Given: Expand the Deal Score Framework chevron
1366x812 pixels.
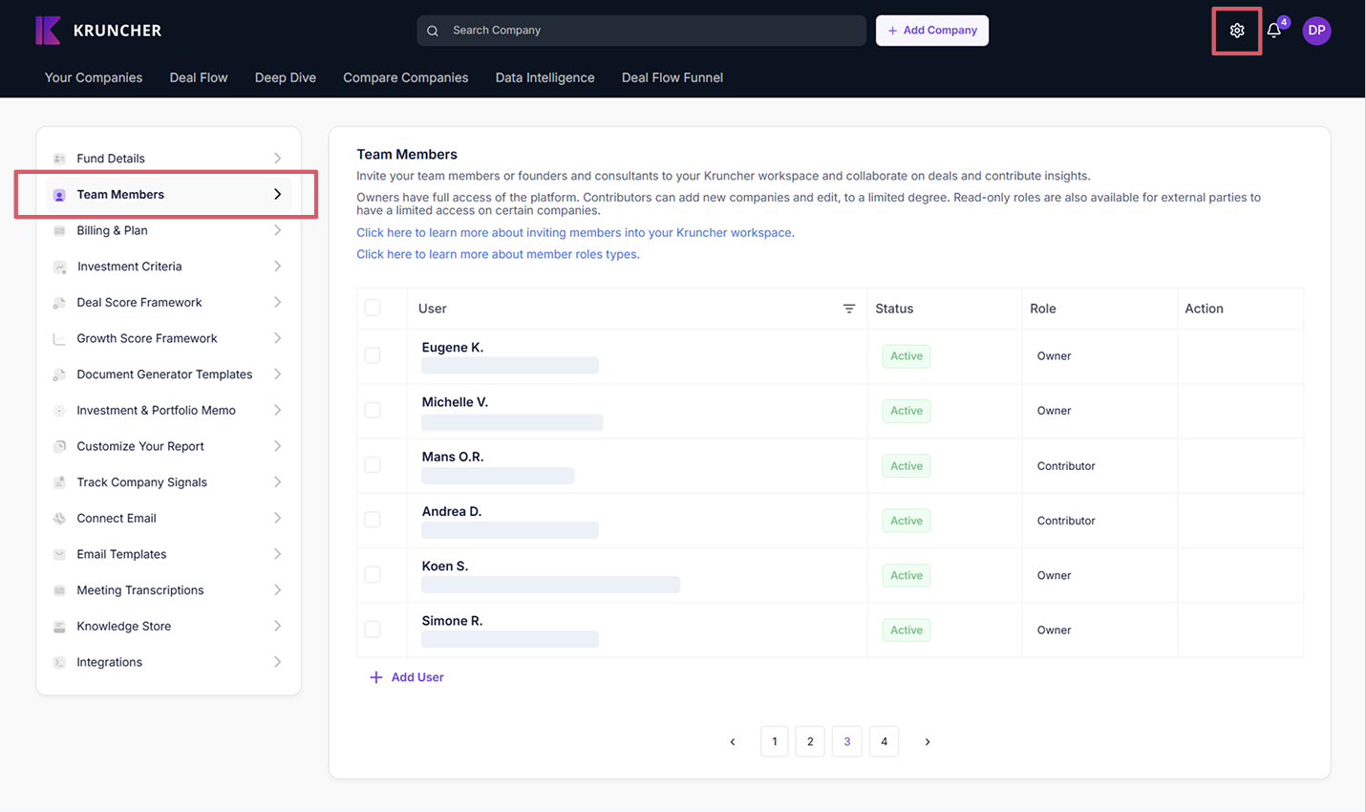Looking at the screenshot, I should [x=277, y=303].
